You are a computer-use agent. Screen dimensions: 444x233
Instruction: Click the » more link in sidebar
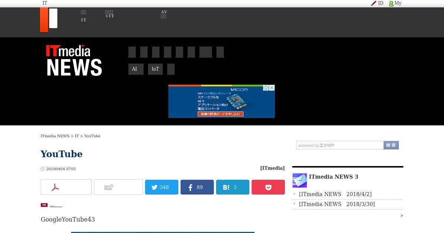click(402, 215)
